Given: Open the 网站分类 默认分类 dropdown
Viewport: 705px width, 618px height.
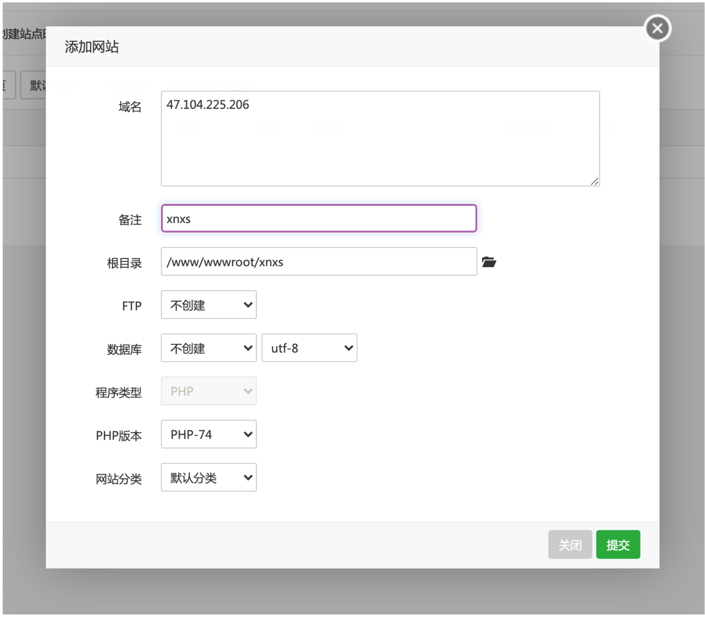Looking at the screenshot, I should coord(209,477).
